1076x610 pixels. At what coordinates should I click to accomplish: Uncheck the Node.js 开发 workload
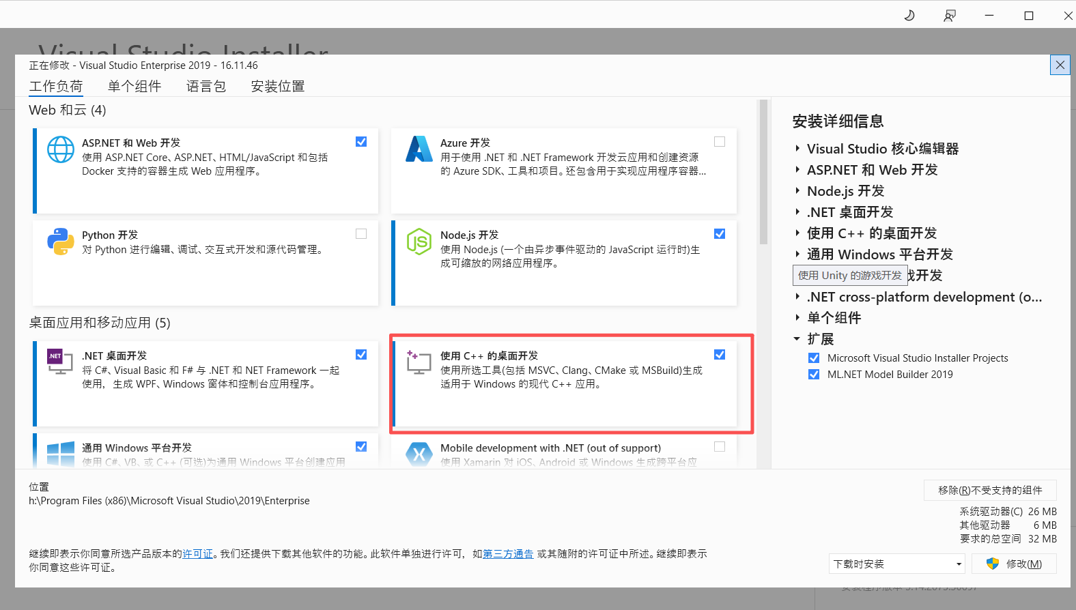pos(720,234)
